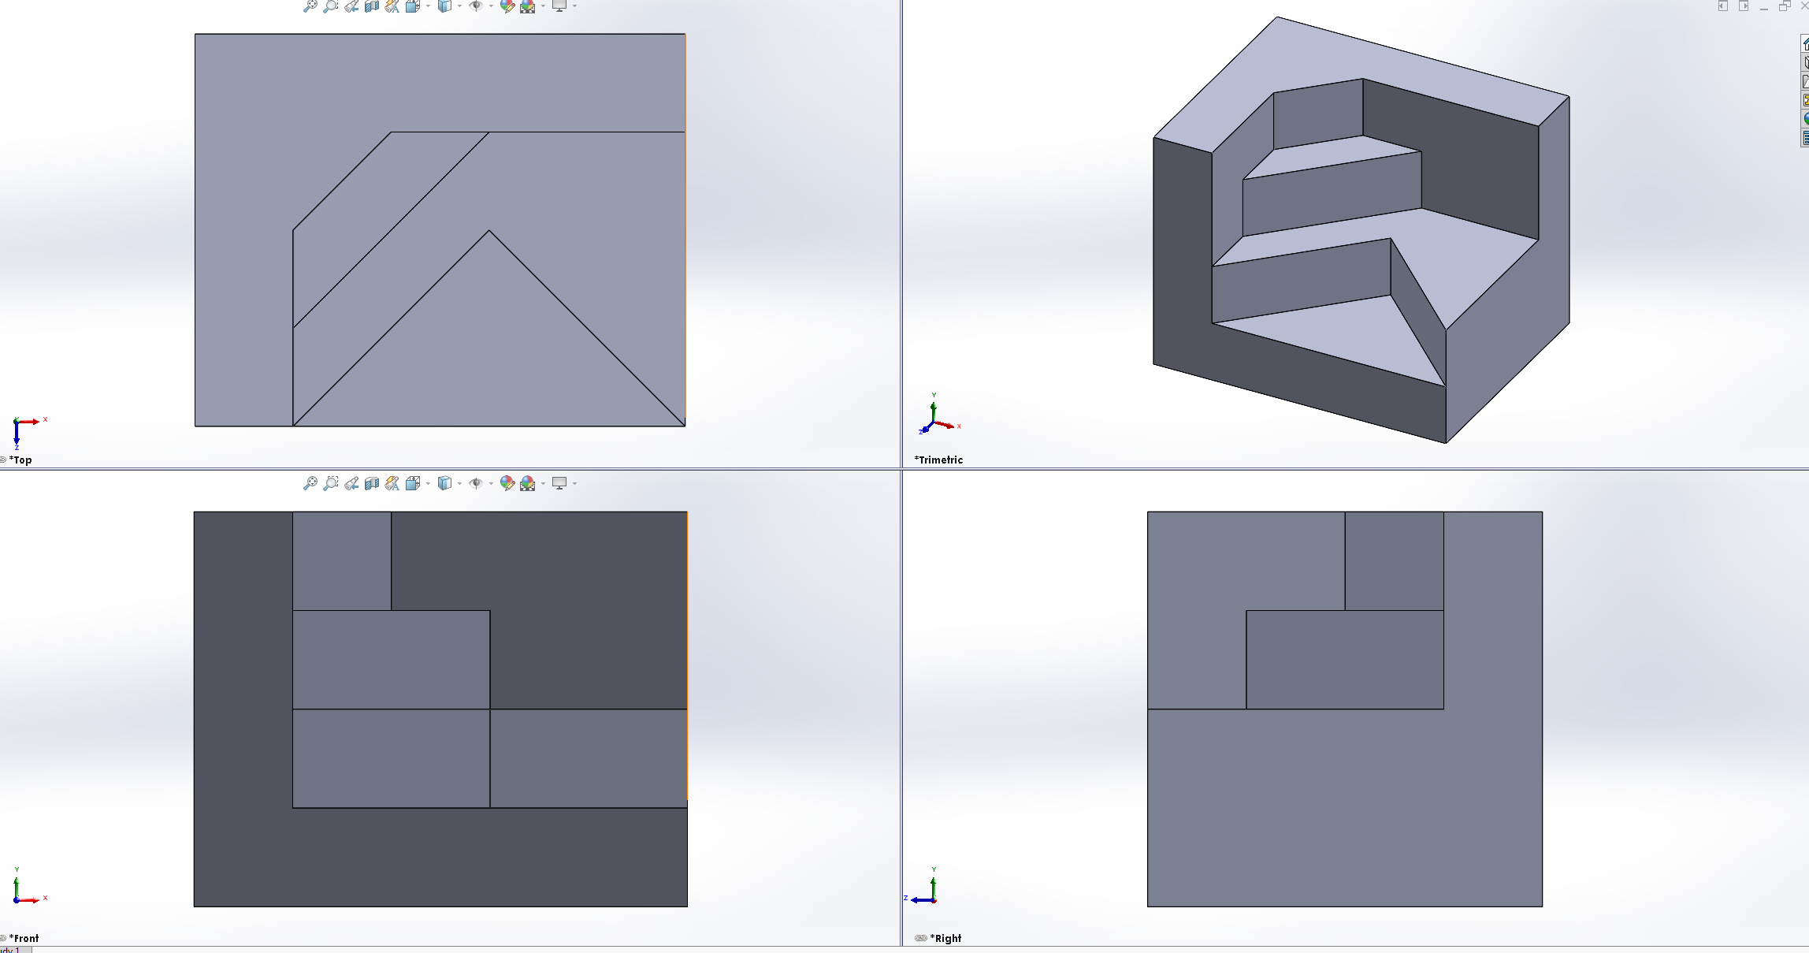Open Edit Appearance color ball in Front viewport
Viewport: 1809px width, 953px height.
pos(507,483)
